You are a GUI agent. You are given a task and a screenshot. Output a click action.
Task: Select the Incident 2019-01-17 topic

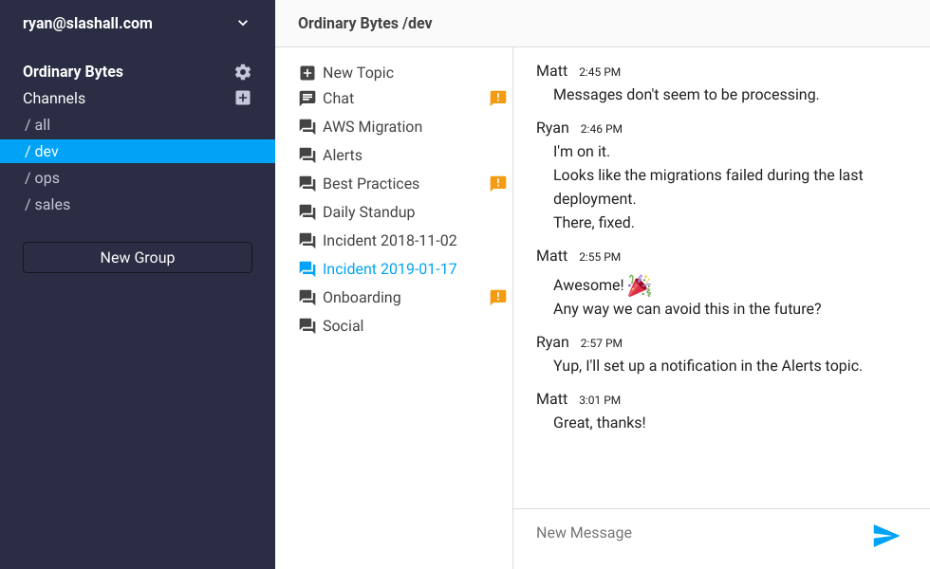pos(390,269)
